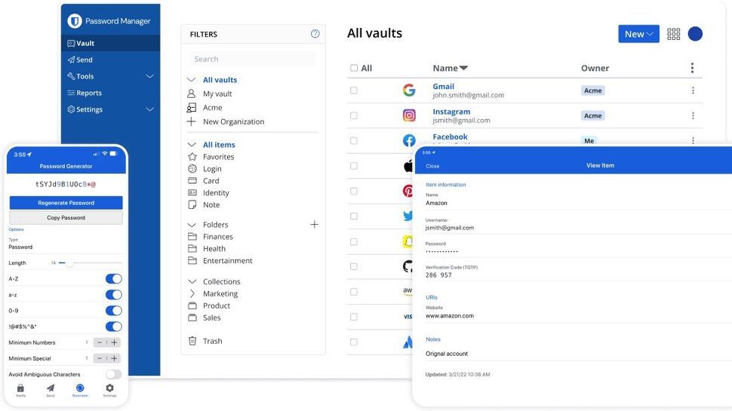Click the Bitwarden shield logo
The image size is (732, 411).
click(x=75, y=21)
